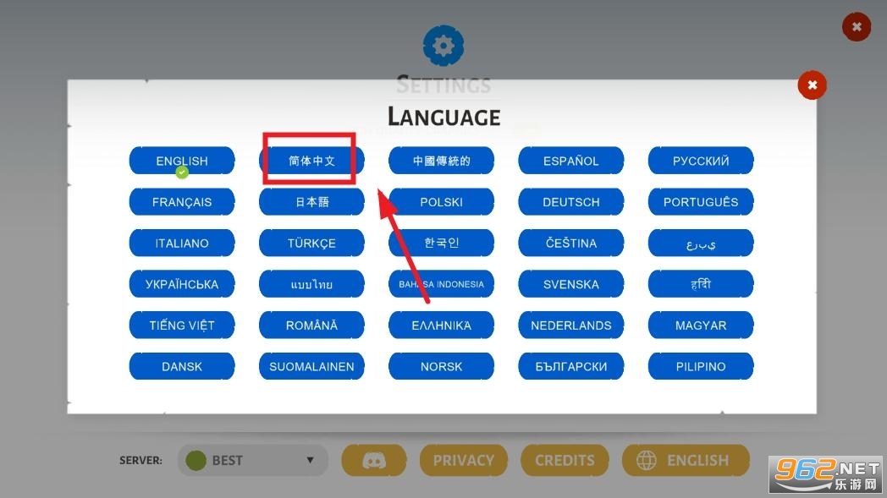Select English language
The width and height of the screenshot is (887, 498).
182,161
